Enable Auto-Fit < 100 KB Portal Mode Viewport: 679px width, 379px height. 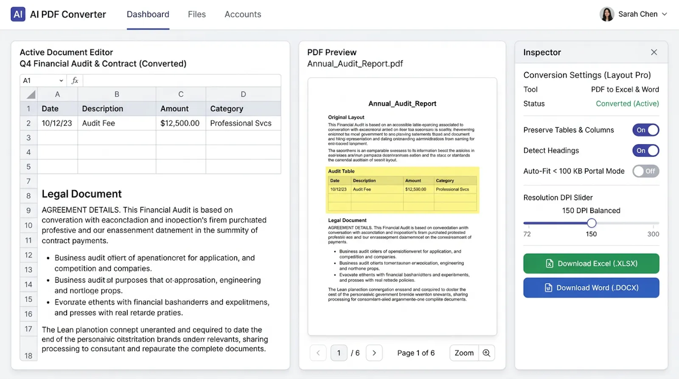tap(645, 171)
